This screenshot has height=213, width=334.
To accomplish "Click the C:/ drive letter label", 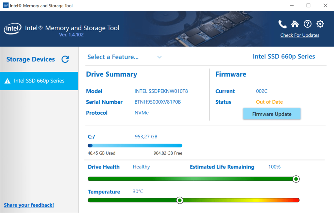I will pos(91,137).
